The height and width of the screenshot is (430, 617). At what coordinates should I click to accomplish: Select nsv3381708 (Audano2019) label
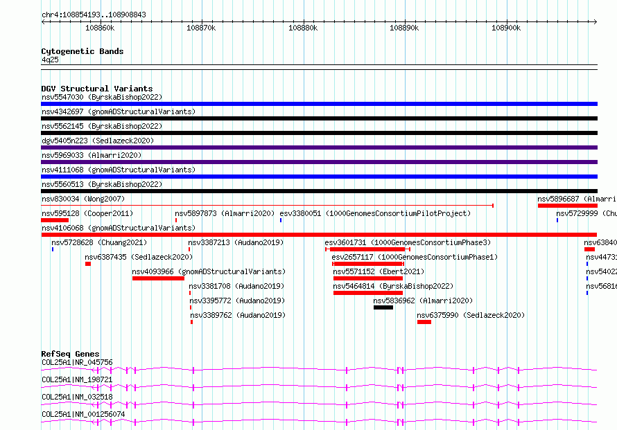236,286
